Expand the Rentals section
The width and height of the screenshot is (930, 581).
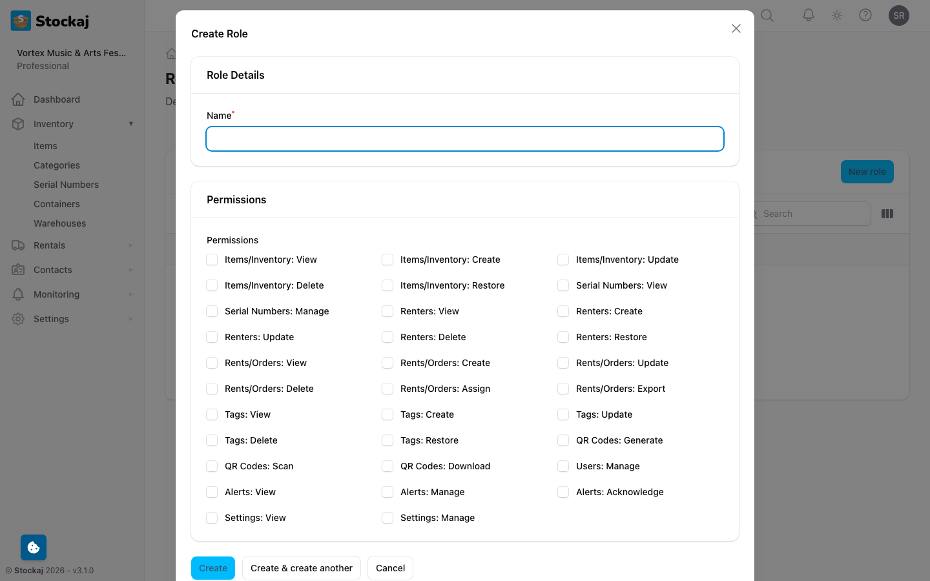click(x=131, y=245)
